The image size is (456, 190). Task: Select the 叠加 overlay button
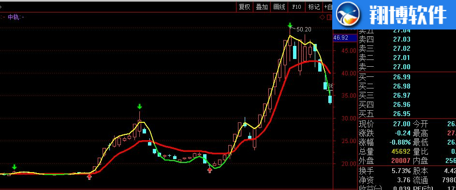point(262,7)
